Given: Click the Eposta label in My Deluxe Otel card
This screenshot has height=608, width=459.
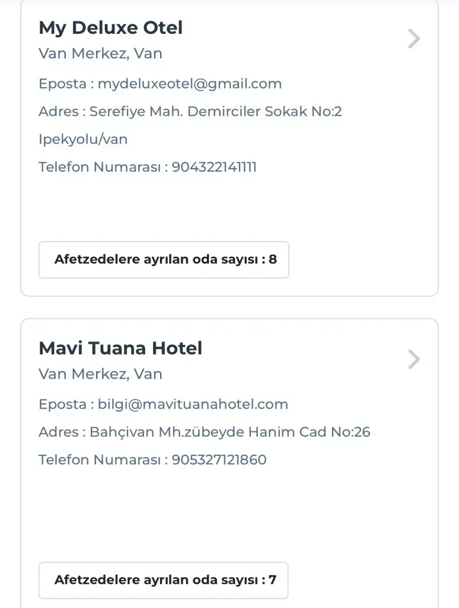Looking at the screenshot, I should coord(63,84).
